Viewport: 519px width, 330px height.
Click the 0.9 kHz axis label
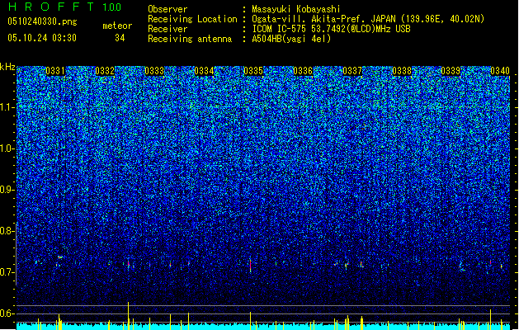tap(7, 190)
